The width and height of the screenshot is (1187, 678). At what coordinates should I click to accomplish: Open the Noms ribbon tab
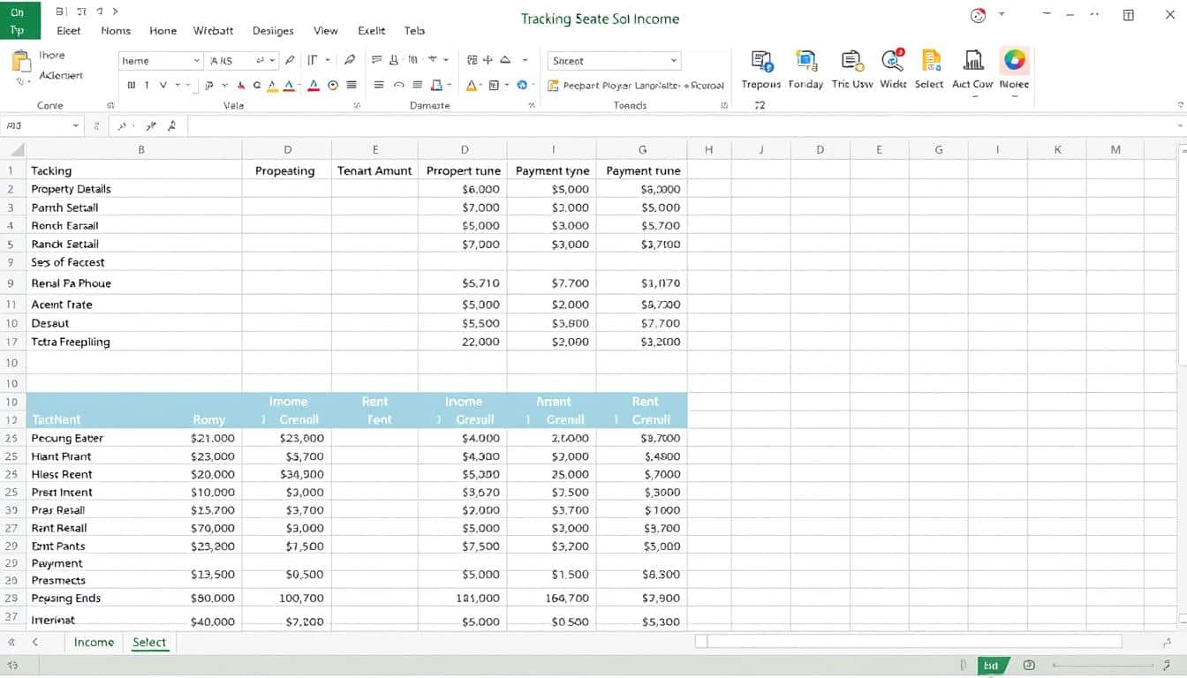click(x=116, y=30)
